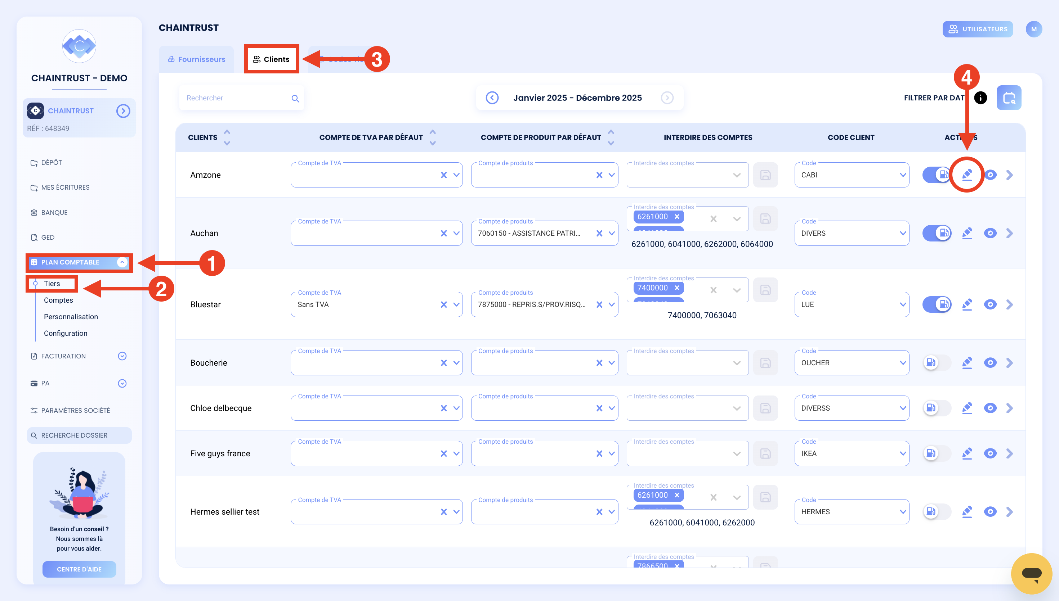Viewport: 1059px width, 601px height.
Task: View details with eye icon for Boucherie
Action: tap(991, 363)
